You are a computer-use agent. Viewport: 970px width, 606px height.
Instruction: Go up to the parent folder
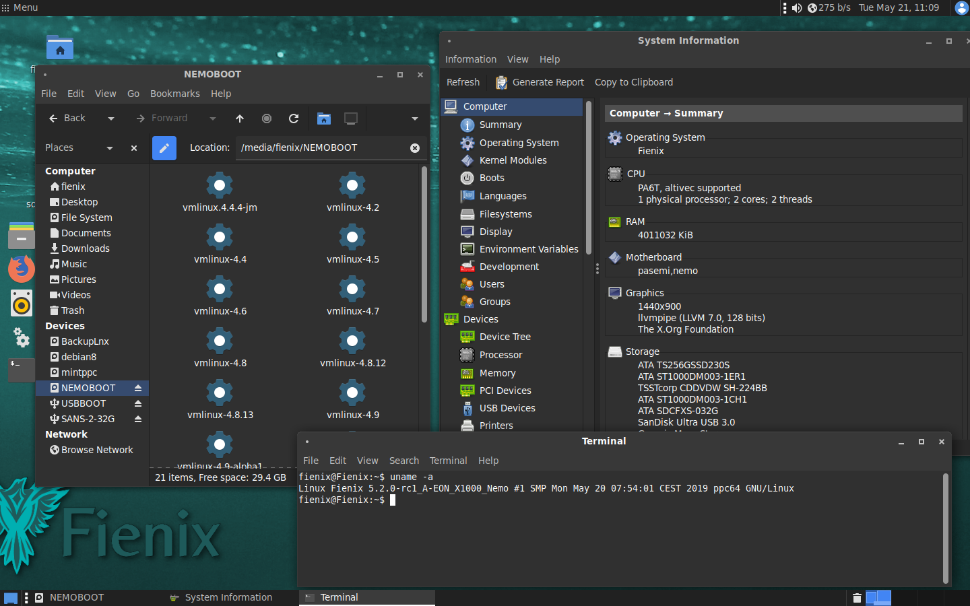(x=240, y=119)
